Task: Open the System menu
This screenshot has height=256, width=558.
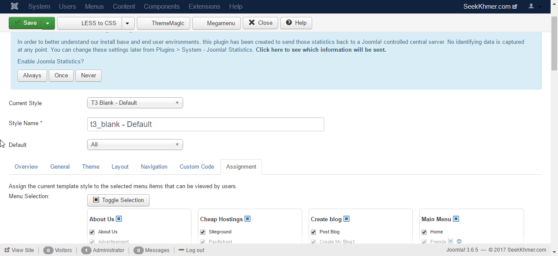Action: tap(39, 7)
